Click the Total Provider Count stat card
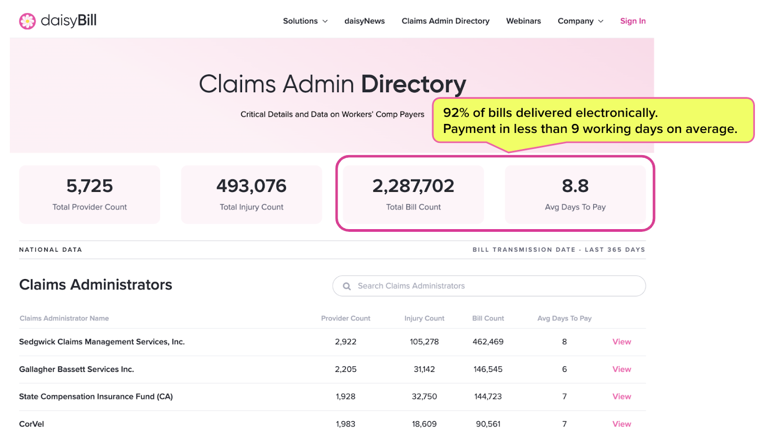The image size is (761, 441). point(89,194)
